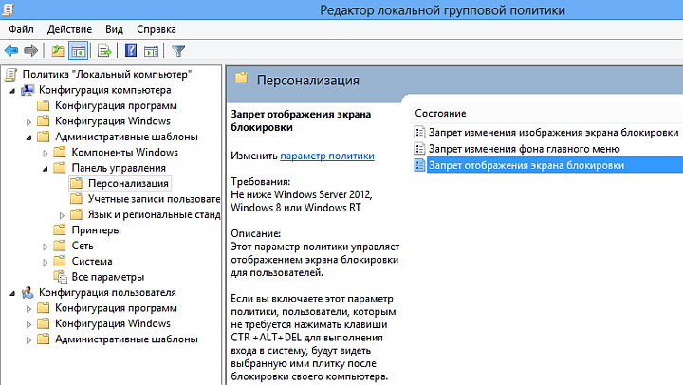Expand the Система tree node

tap(46, 261)
